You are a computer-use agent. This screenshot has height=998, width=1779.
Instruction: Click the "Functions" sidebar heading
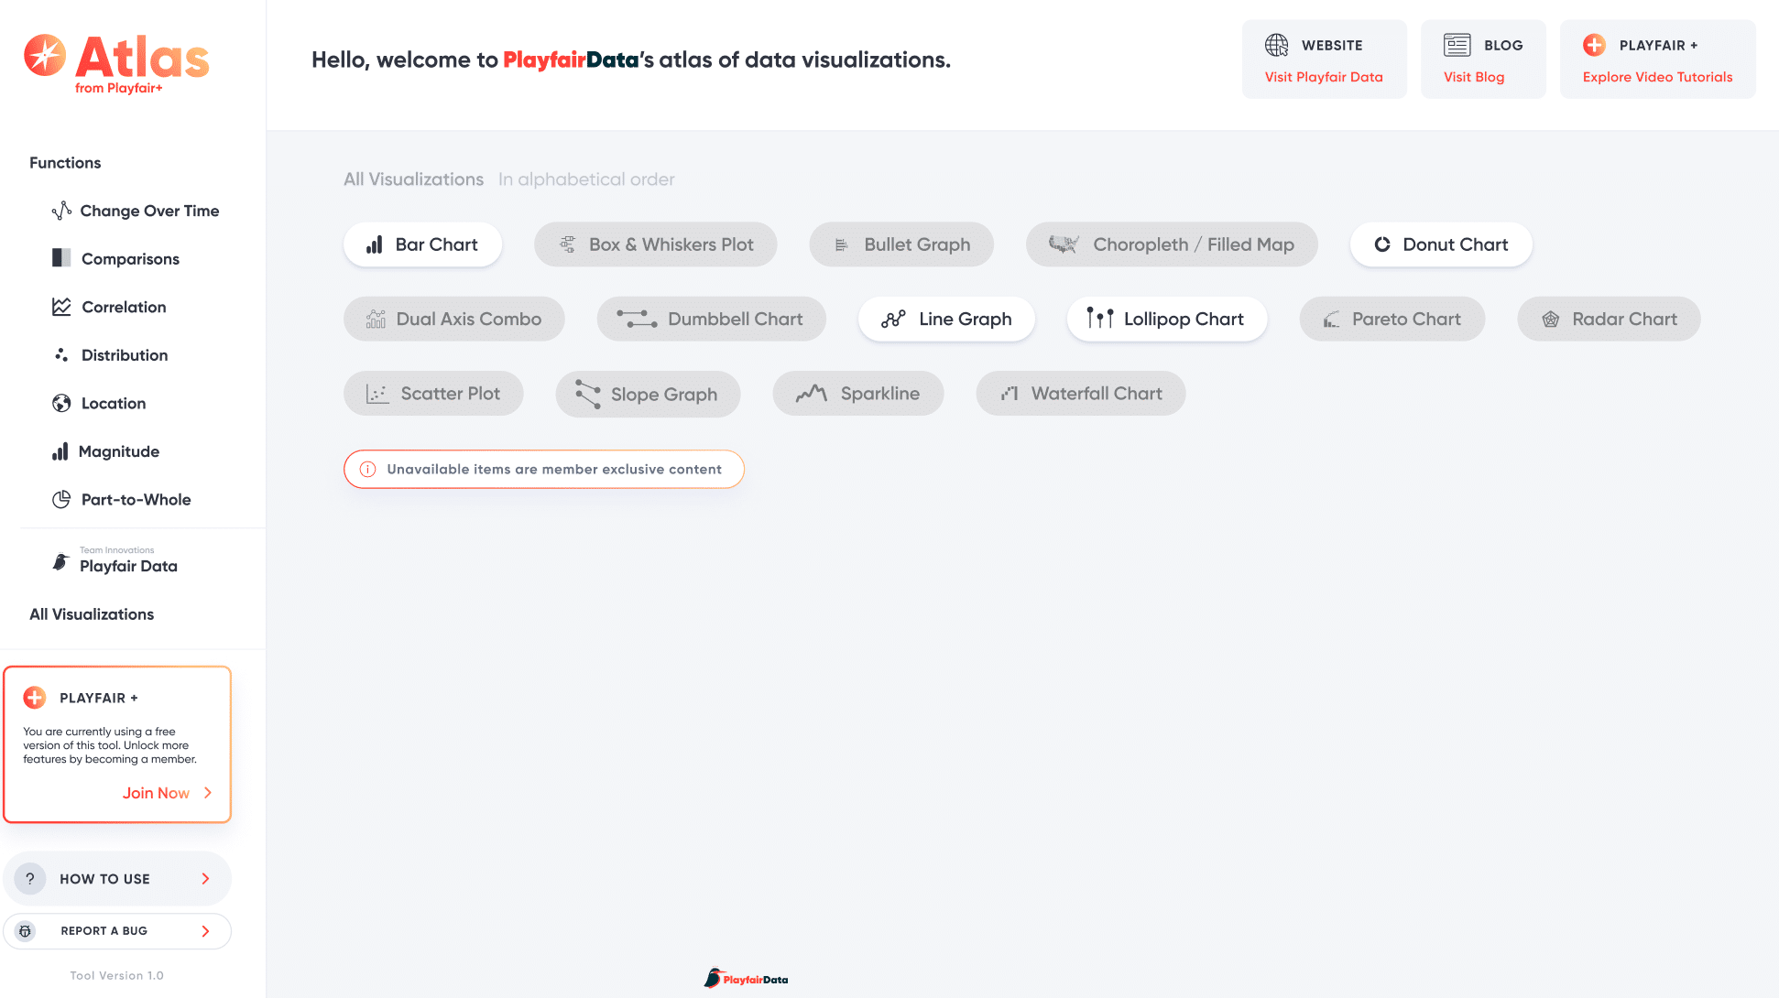point(65,163)
